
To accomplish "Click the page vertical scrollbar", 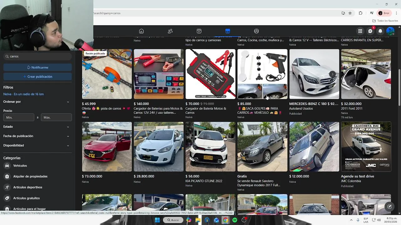I will 399,87.
